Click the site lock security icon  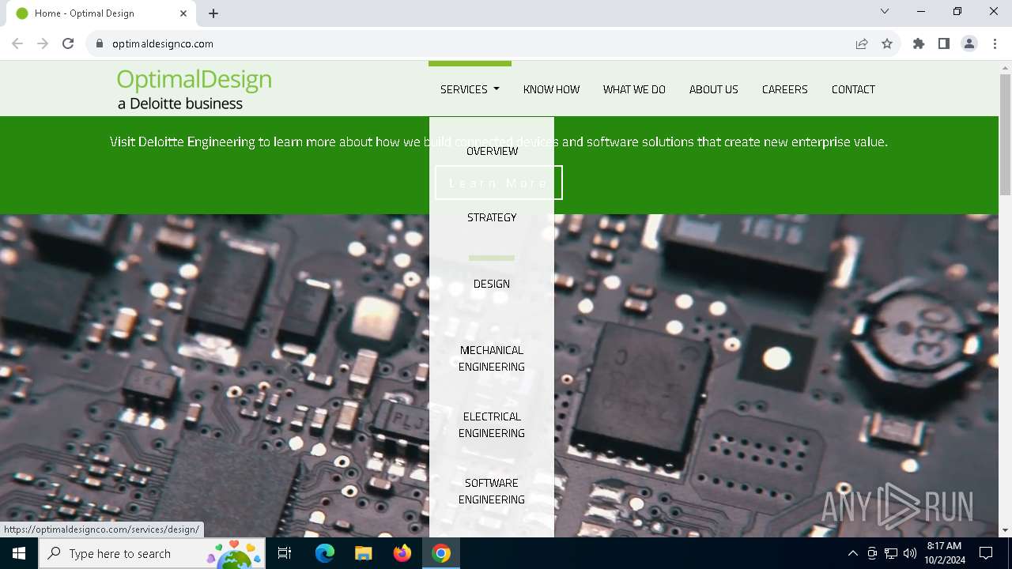(x=100, y=43)
